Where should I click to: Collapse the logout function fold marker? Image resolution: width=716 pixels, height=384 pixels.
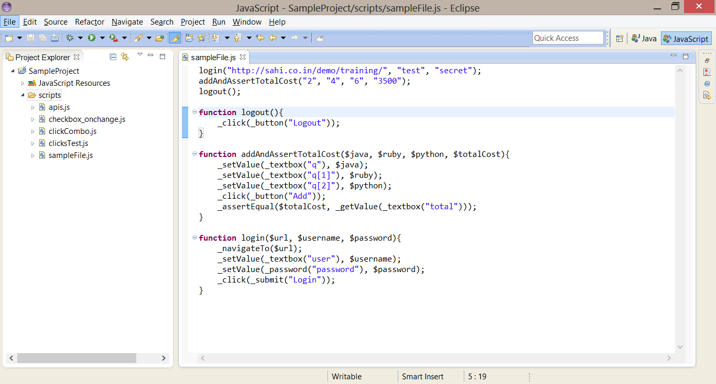[x=194, y=112]
